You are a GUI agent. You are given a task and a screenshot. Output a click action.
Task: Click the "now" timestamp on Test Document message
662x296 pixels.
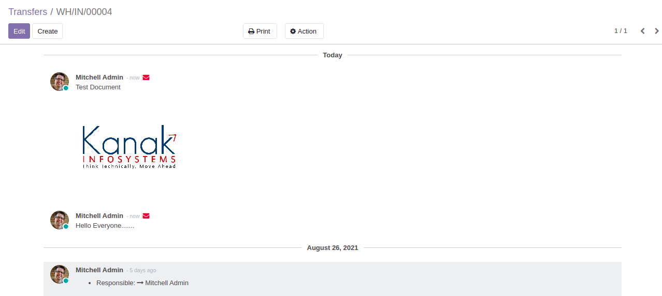point(135,78)
